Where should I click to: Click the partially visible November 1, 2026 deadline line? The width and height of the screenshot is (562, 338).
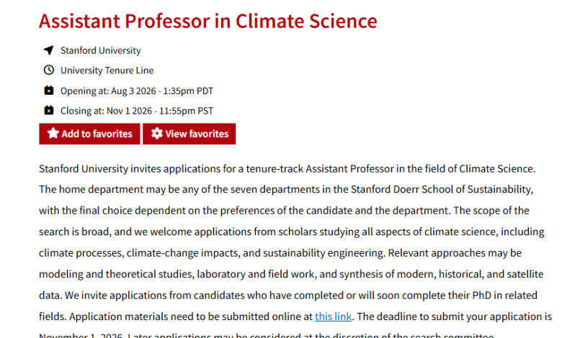[267, 335]
